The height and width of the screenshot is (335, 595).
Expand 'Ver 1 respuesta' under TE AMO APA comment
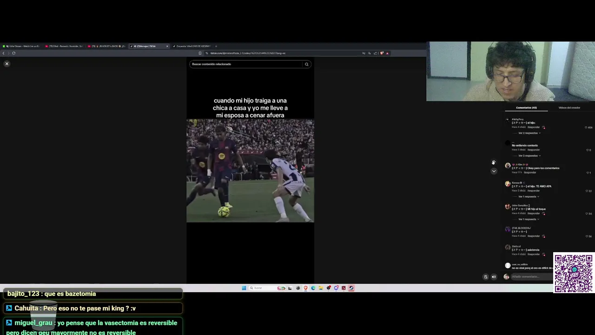(x=528, y=196)
